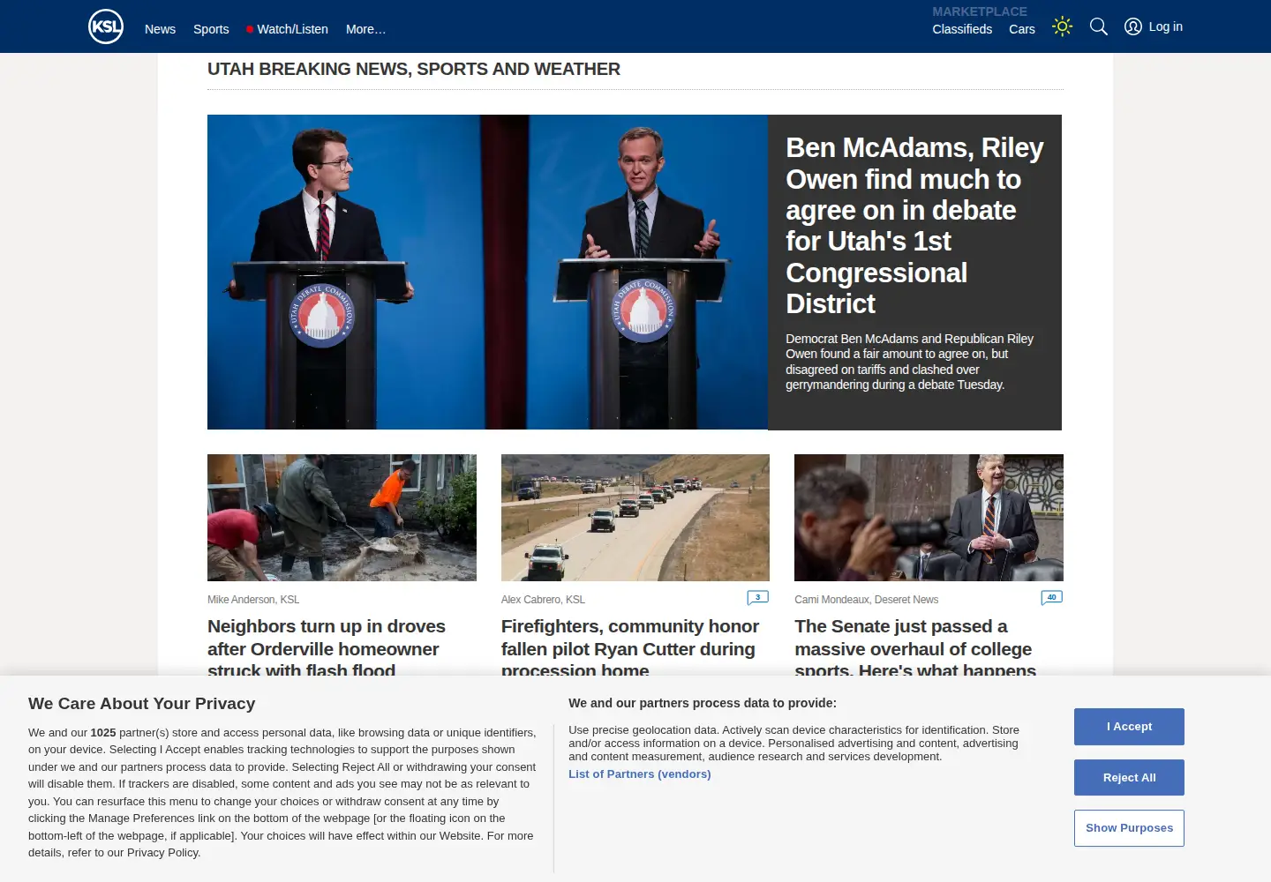
Task: Click the 'Utah Breaking News, Sports and Weather' heading
Action: [414, 69]
